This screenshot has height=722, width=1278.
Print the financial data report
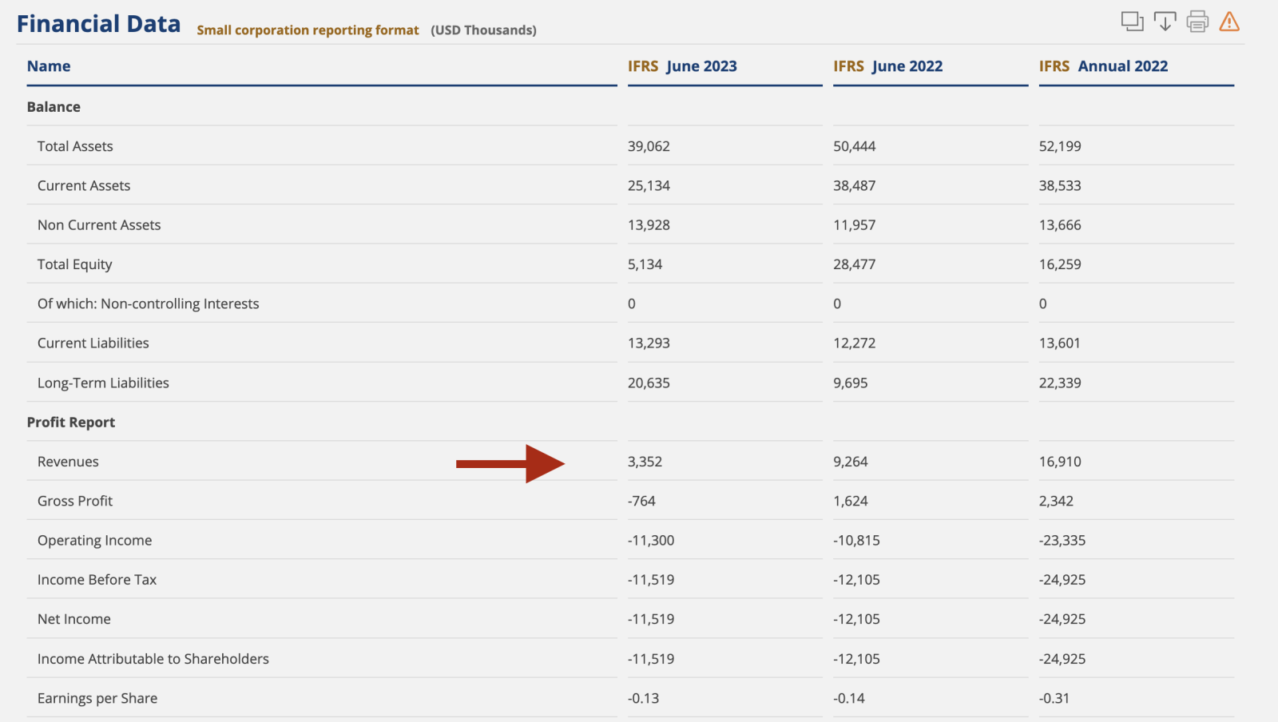(x=1197, y=22)
